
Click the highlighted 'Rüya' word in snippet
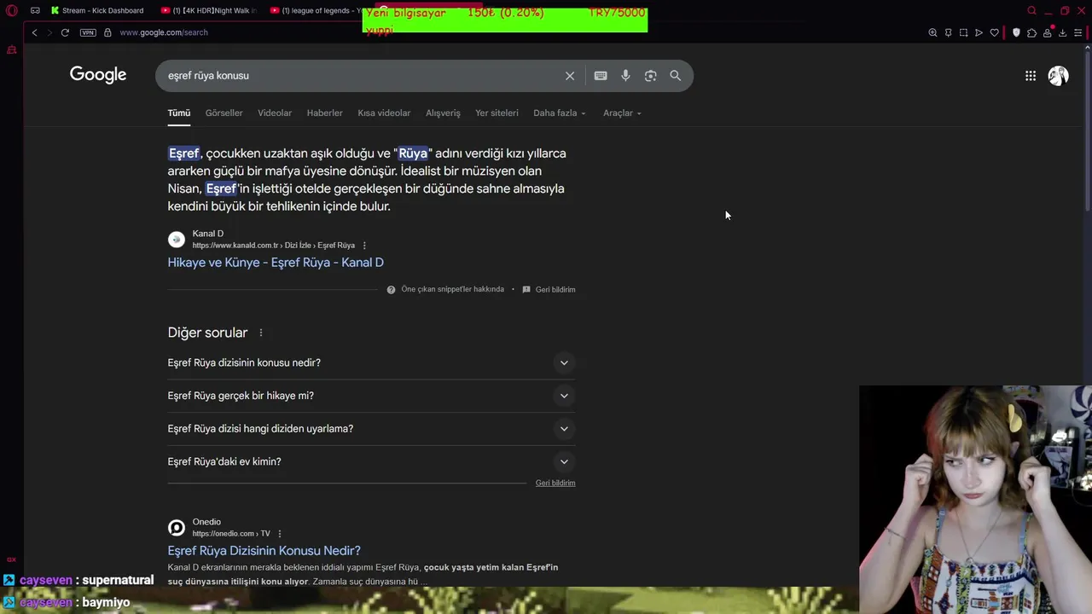coord(413,153)
